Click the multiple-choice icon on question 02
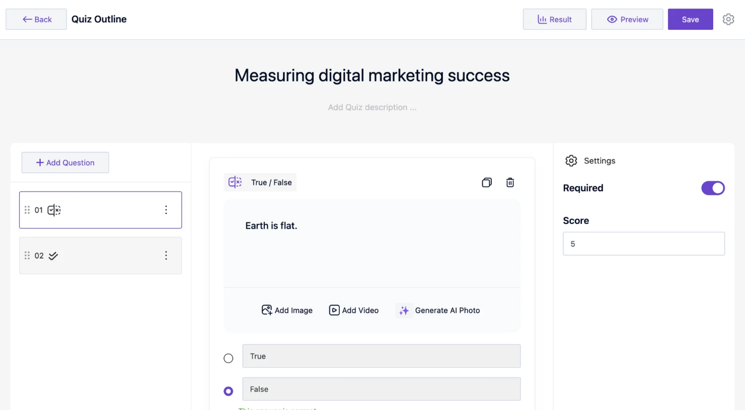The height and width of the screenshot is (410, 745). coord(53,256)
